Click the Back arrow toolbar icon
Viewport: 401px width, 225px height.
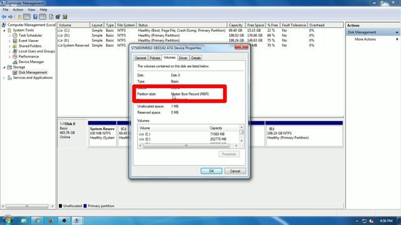[x=4, y=17]
